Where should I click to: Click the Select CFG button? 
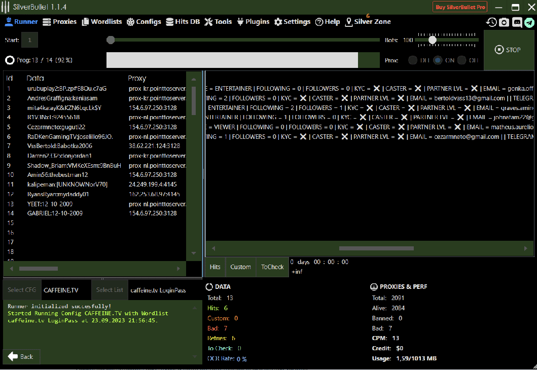coord(22,290)
